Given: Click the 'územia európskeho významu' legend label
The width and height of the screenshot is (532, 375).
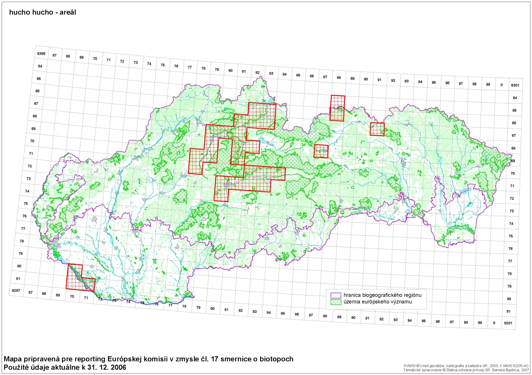Looking at the screenshot, I should 377,302.
